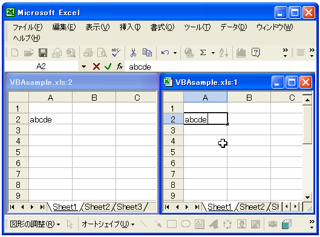Image resolution: width=320 pixels, height=237 pixels.
Task: Select the Rectangle drawing tool
Action: [x=172, y=224]
